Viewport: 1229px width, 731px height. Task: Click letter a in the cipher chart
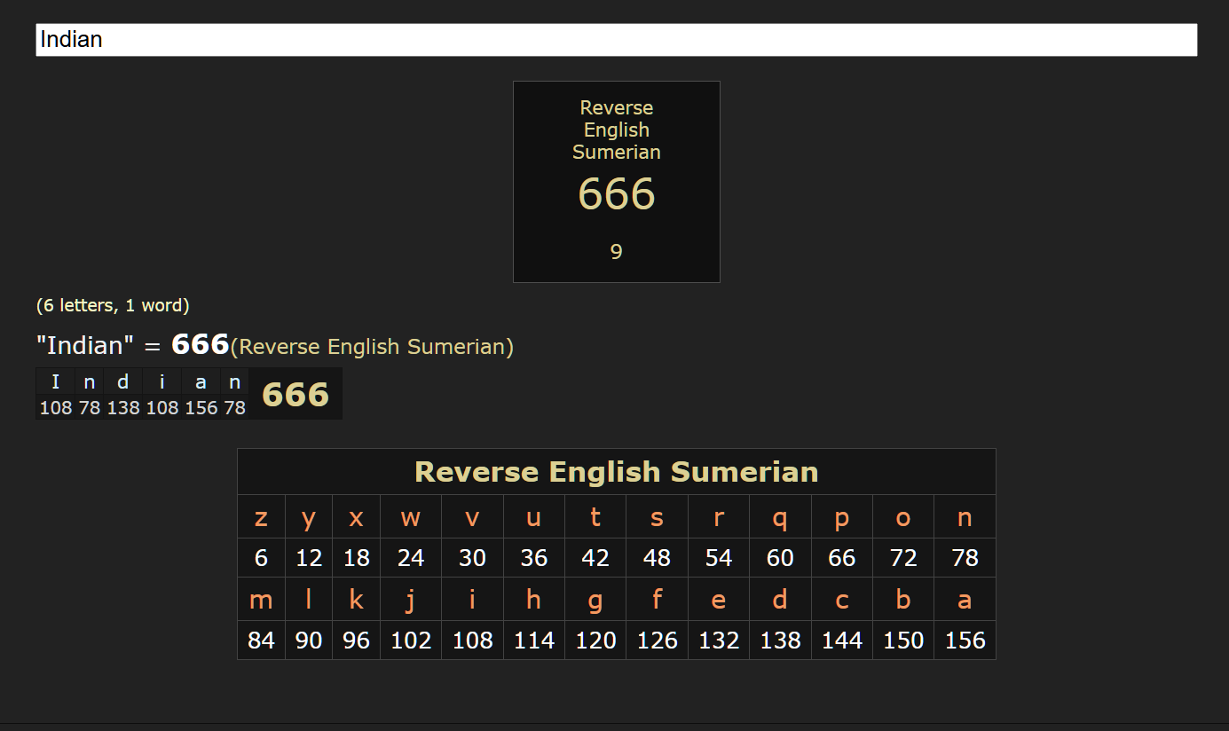point(965,601)
